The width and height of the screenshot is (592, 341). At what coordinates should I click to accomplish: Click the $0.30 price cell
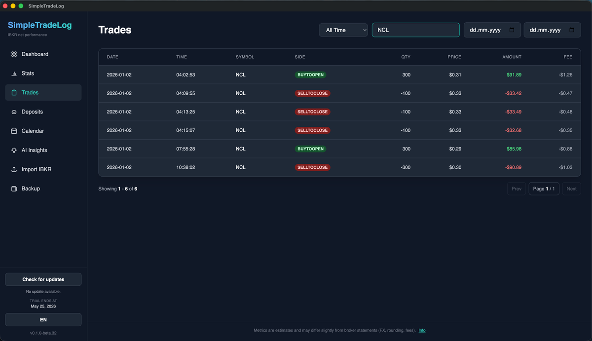(455, 167)
